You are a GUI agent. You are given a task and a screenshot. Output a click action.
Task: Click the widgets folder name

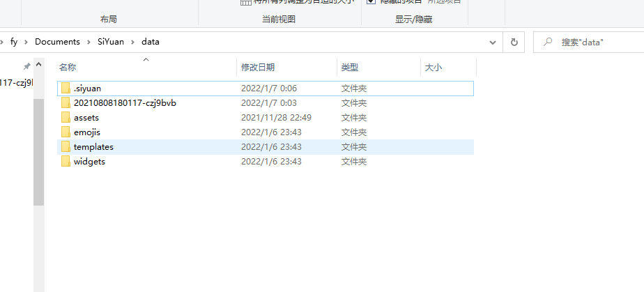coord(89,162)
